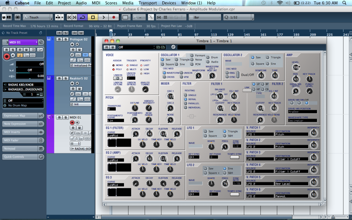The width and height of the screenshot is (352, 220).
Task: Open the Scores menu
Action: click(x=111, y=3)
